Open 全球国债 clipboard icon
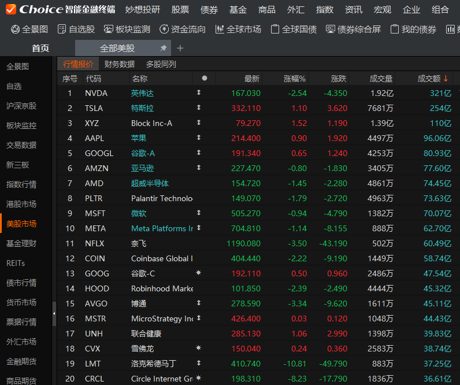The height and width of the screenshot is (385, 460). tap(275, 29)
